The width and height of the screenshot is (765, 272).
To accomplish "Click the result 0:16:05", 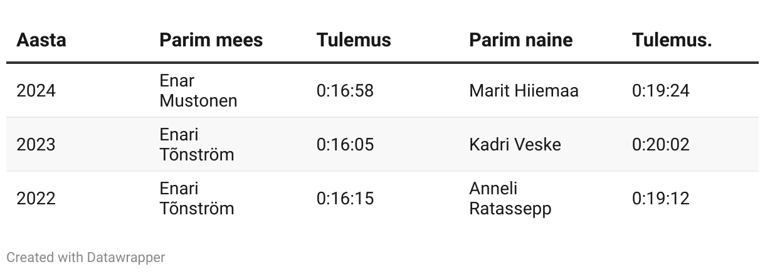I will tap(345, 145).
